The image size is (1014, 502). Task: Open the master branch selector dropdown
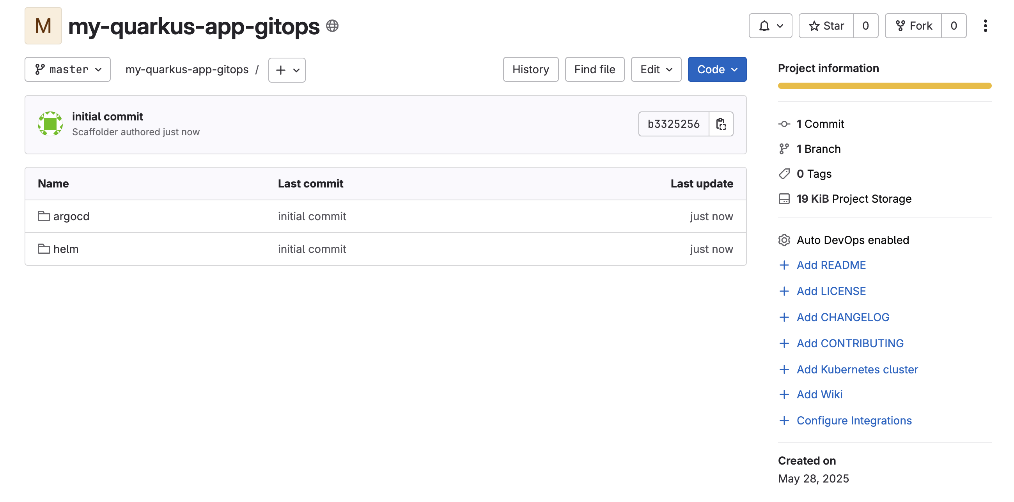pyautogui.click(x=68, y=70)
